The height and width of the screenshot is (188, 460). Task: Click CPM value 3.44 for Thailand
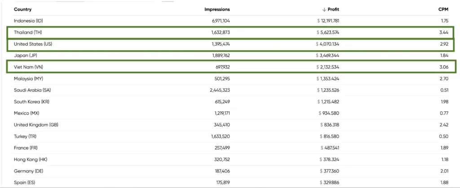(x=444, y=33)
